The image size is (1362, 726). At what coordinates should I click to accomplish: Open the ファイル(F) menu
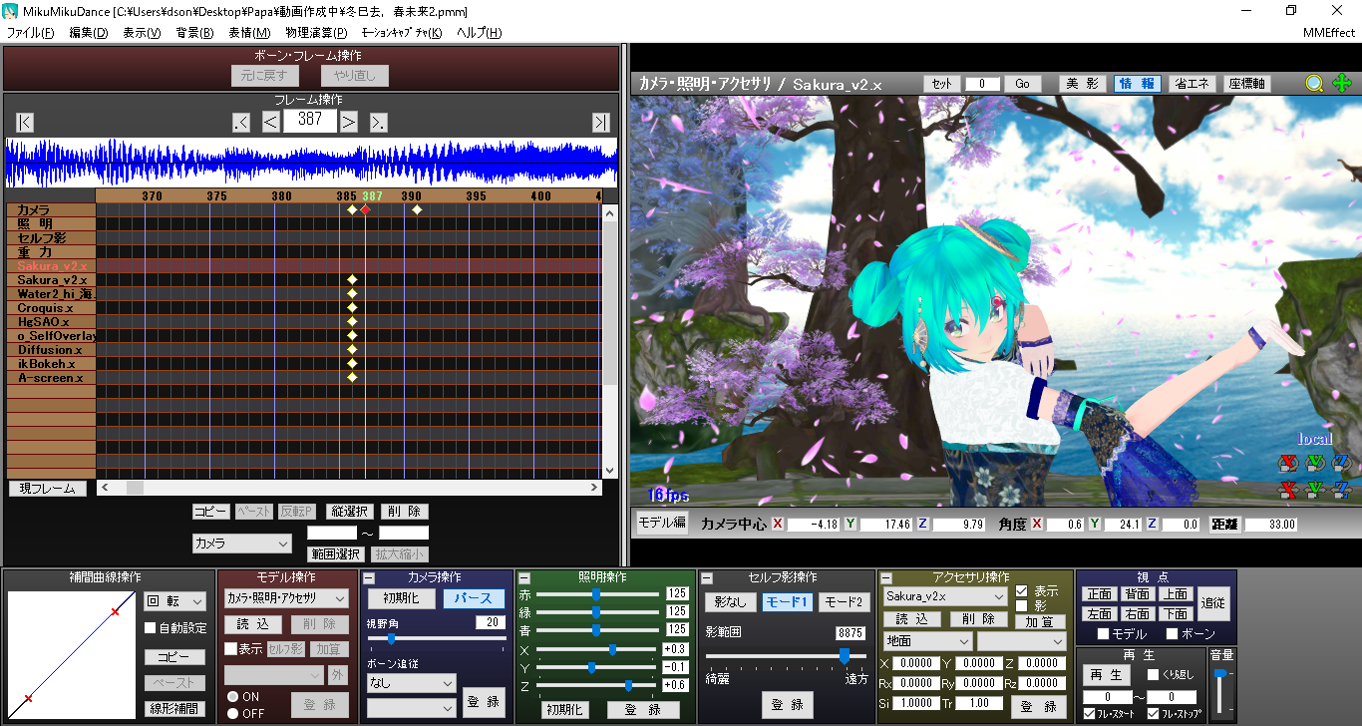tap(31, 33)
